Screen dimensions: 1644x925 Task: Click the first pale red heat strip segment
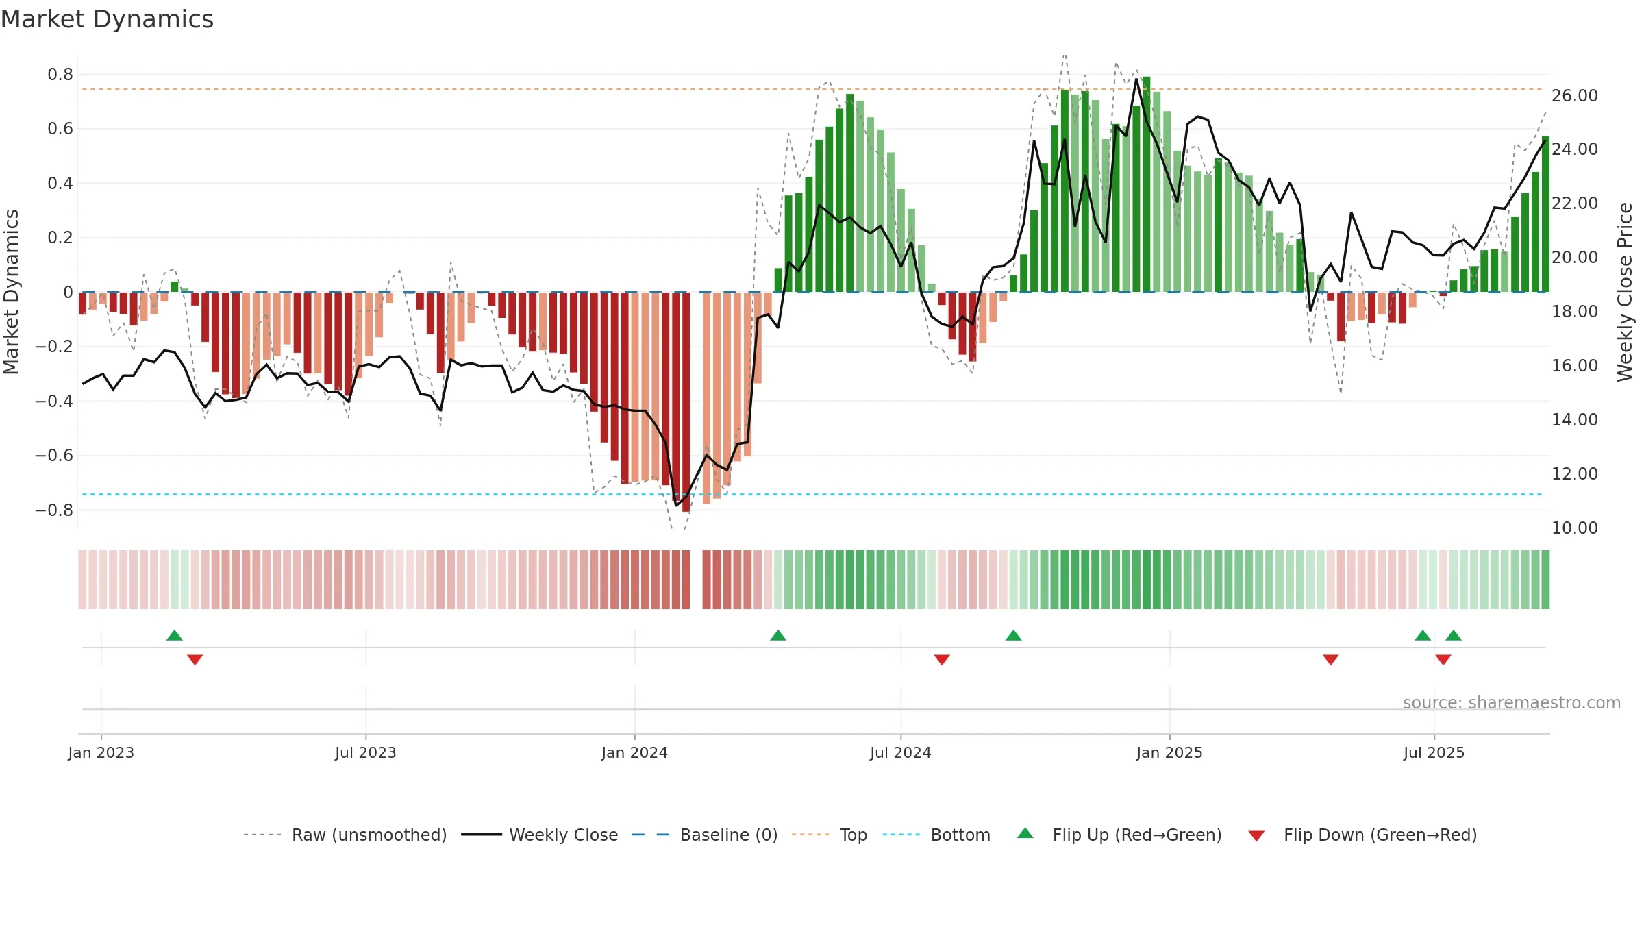82,580
